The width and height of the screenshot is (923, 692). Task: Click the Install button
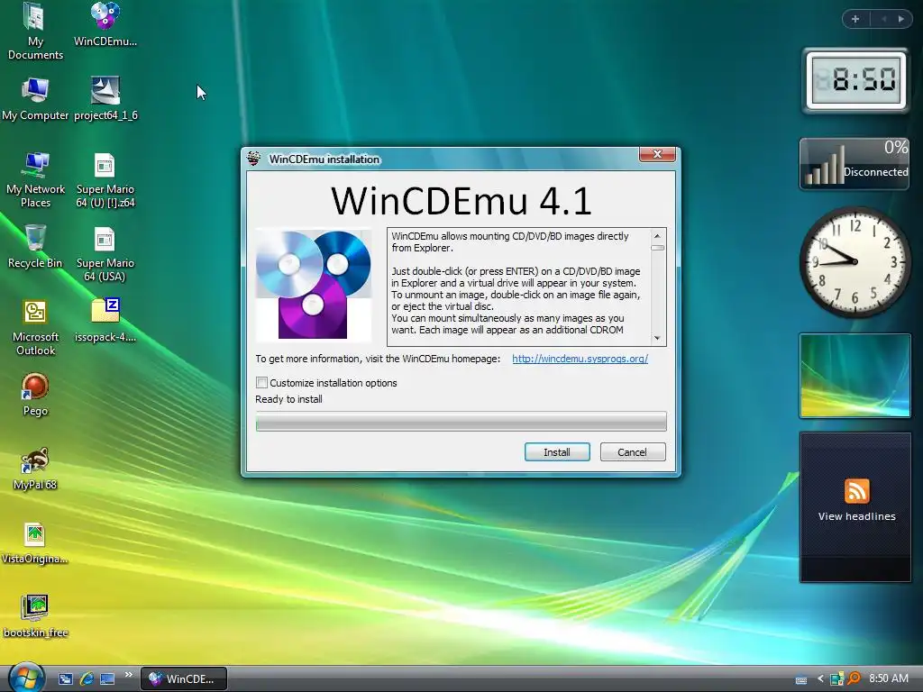pos(557,452)
